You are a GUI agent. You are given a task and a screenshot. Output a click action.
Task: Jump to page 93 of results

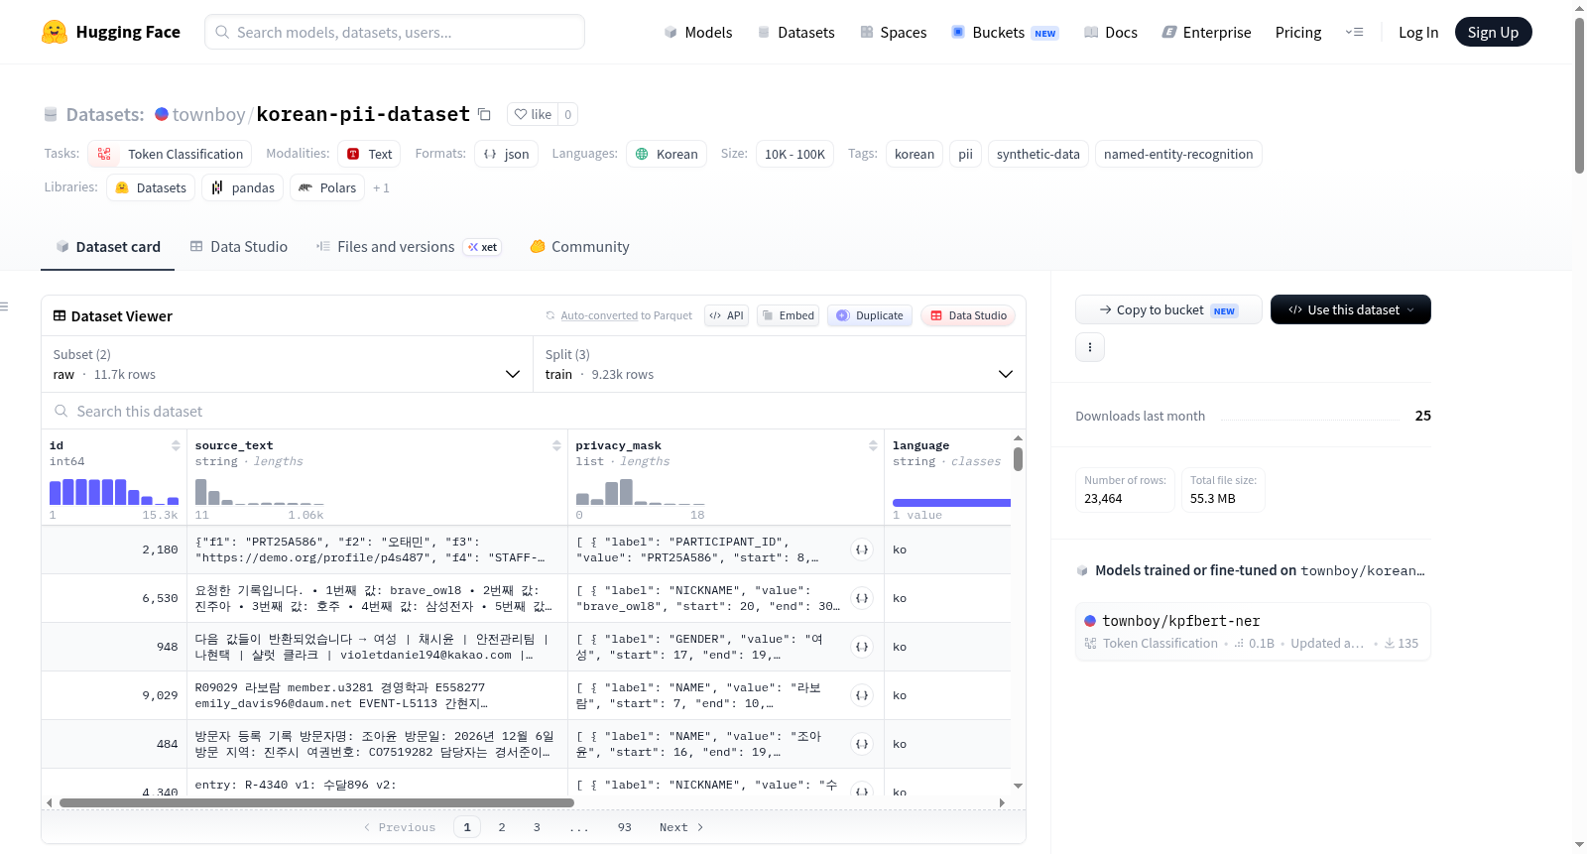pos(624,827)
